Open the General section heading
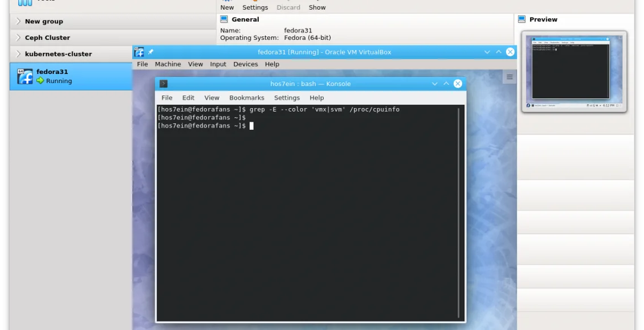The height and width of the screenshot is (330, 644). 245,19
